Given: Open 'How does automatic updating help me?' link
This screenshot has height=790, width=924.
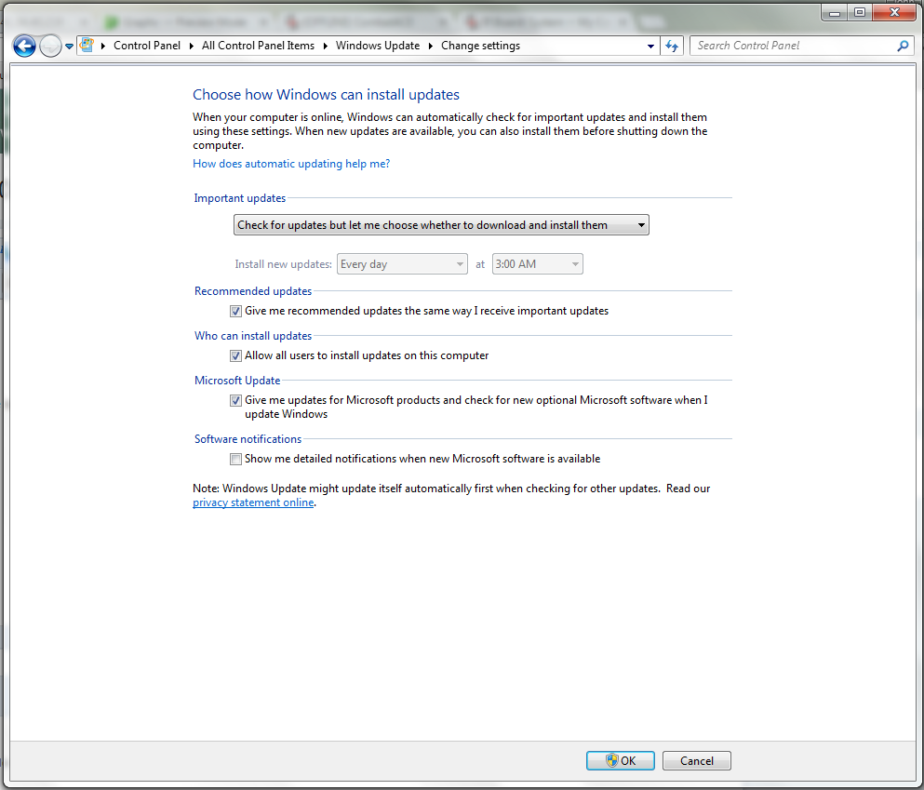Looking at the screenshot, I should 291,164.
